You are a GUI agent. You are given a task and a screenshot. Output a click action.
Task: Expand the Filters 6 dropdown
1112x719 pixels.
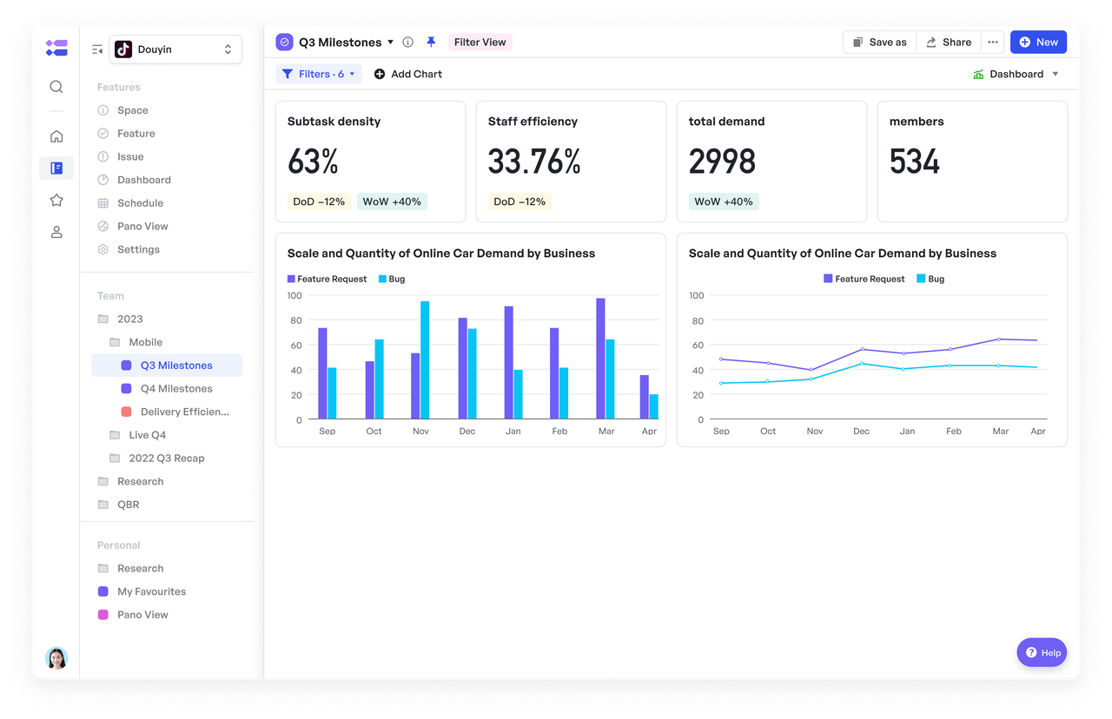(x=319, y=75)
